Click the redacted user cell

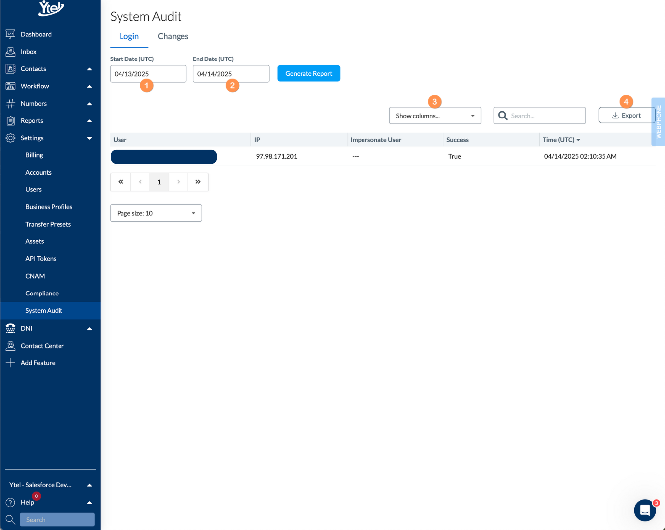point(164,157)
